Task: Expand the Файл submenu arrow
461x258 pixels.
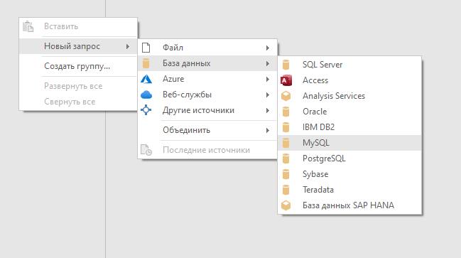Action: tap(268, 48)
